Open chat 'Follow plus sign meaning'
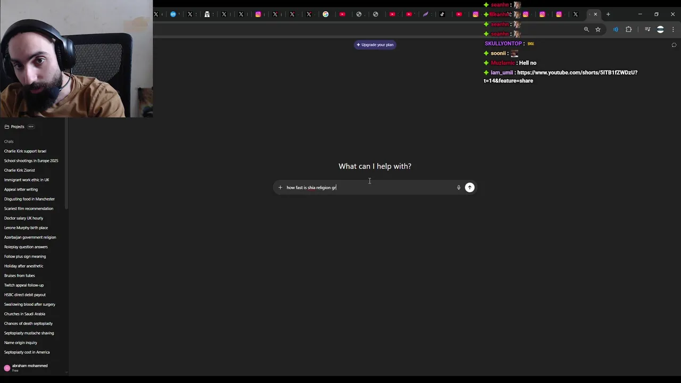The image size is (681, 383). pyautogui.click(x=25, y=256)
